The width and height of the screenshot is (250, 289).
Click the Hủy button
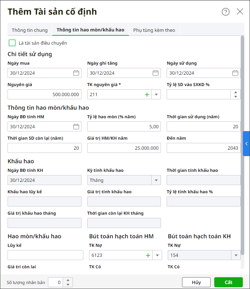(x=196, y=282)
